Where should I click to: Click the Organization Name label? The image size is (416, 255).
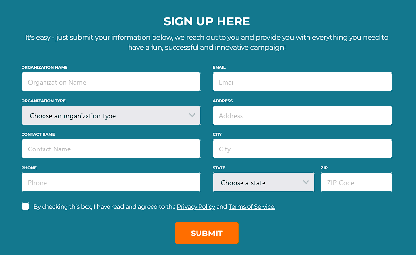44,67
